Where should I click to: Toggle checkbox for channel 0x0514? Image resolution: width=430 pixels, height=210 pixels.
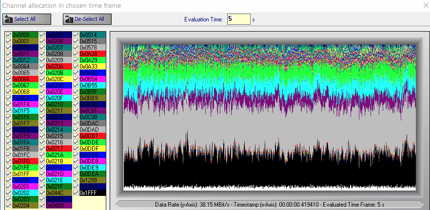(76, 35)
